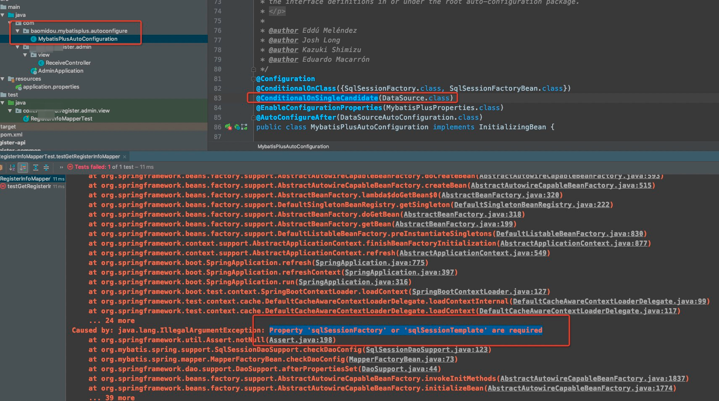The image size is (719, 401).
Task: Collapse the view folder in the project tree
Action: pos(24,55)
